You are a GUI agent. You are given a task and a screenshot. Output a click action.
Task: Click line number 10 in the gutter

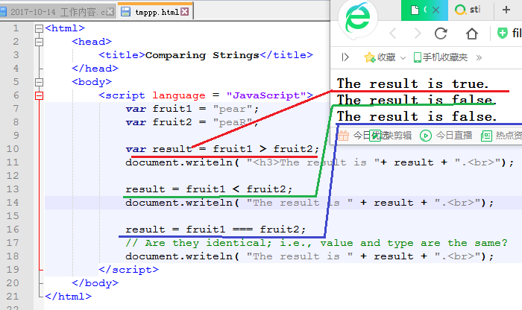13,149
